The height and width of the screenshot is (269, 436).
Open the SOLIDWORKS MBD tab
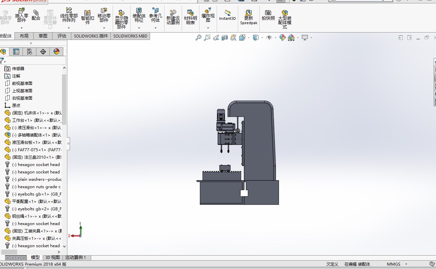(x=130, y=36)
